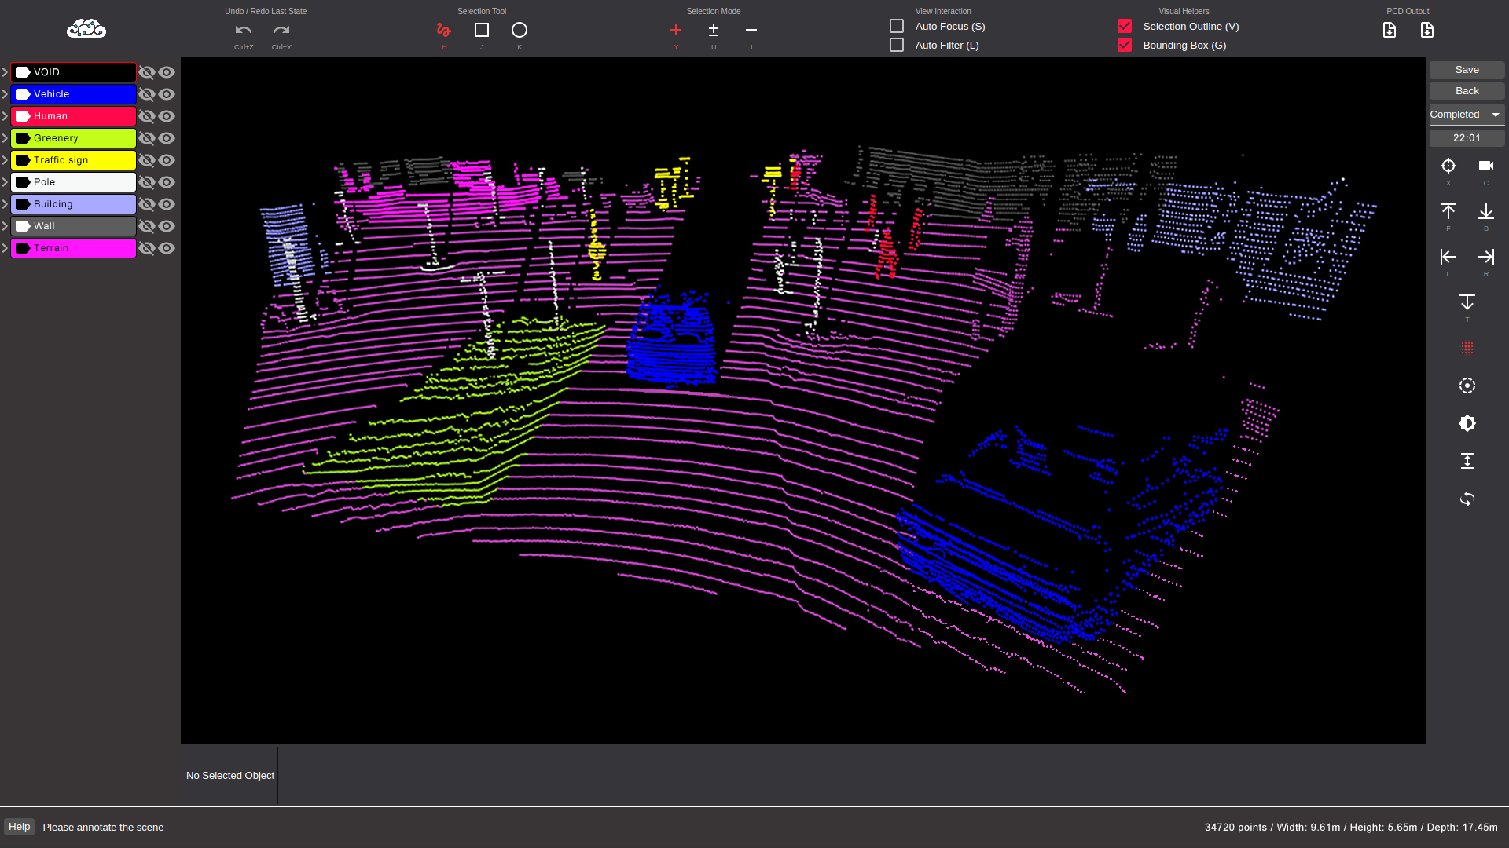Click the No Selected Object panel
This screenshot has width=1509, height=848.
[229, 775]
